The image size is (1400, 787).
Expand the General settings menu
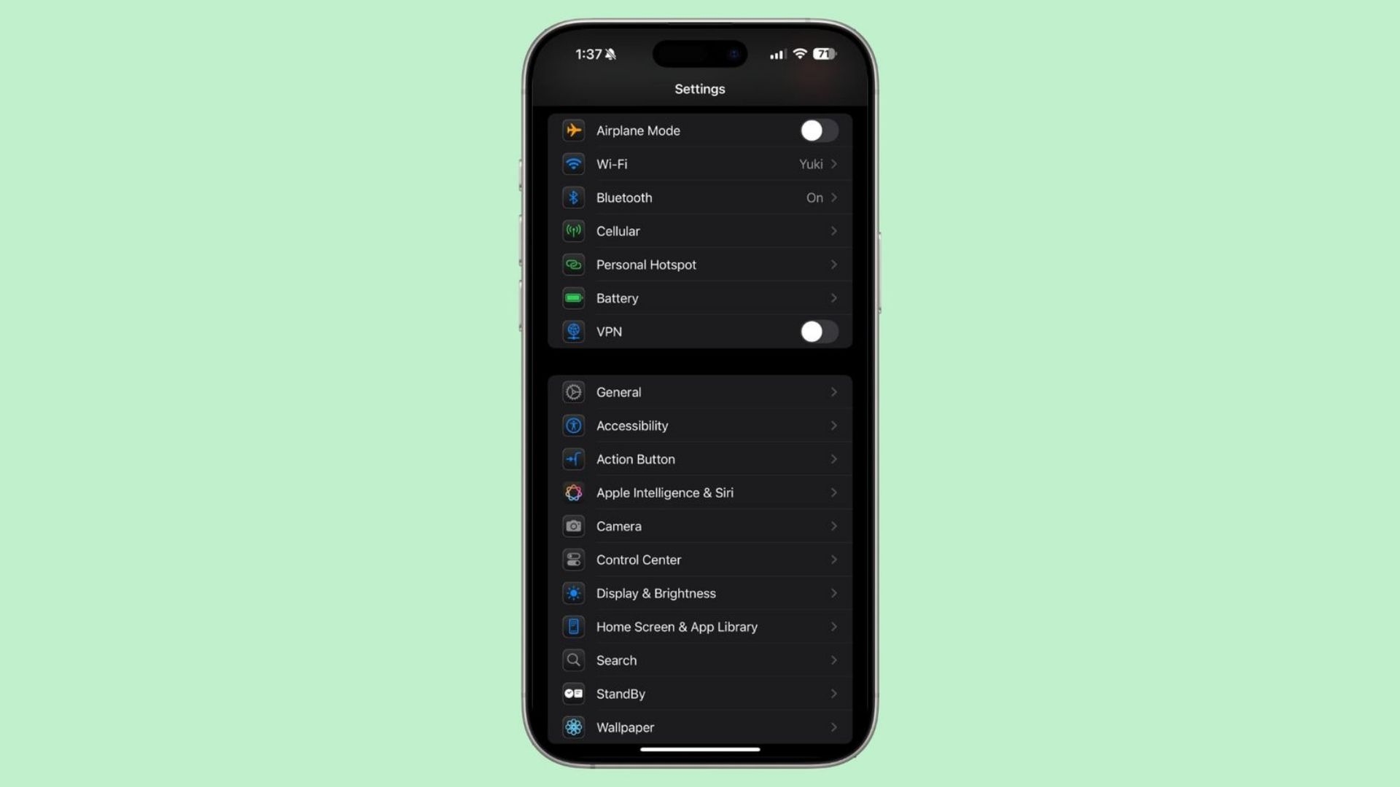tap(699, 392)
